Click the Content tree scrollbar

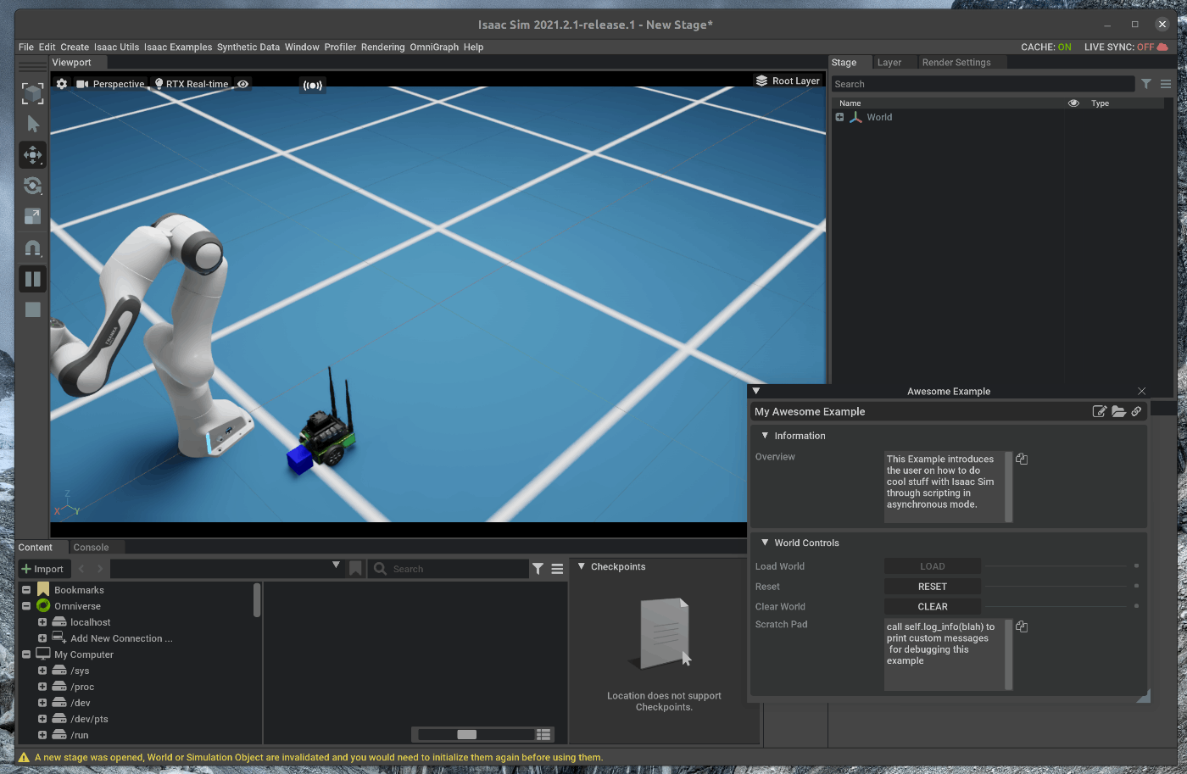(x=257, y=599)
